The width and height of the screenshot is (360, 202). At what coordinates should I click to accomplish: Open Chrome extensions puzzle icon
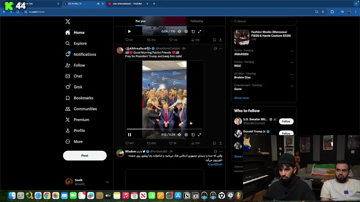(332, 12)
